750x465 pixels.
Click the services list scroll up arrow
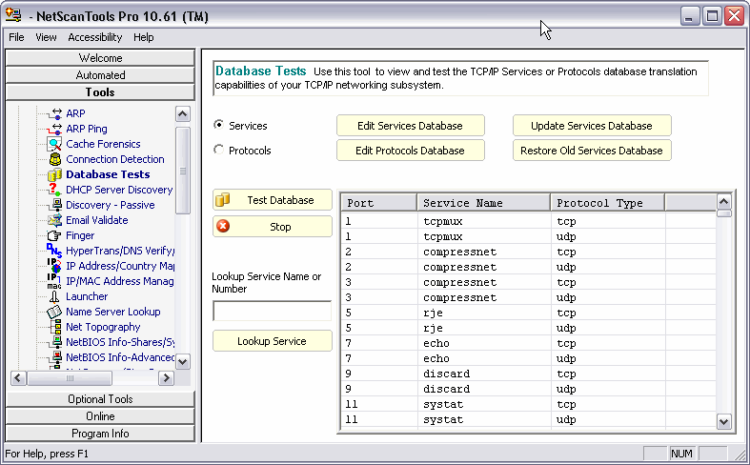[723, 201]
